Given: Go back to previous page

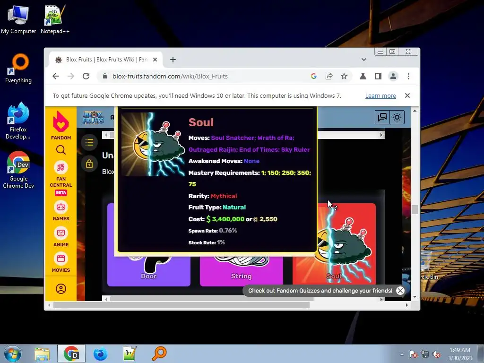Looking at the screenshot, I should coord(56,76).
